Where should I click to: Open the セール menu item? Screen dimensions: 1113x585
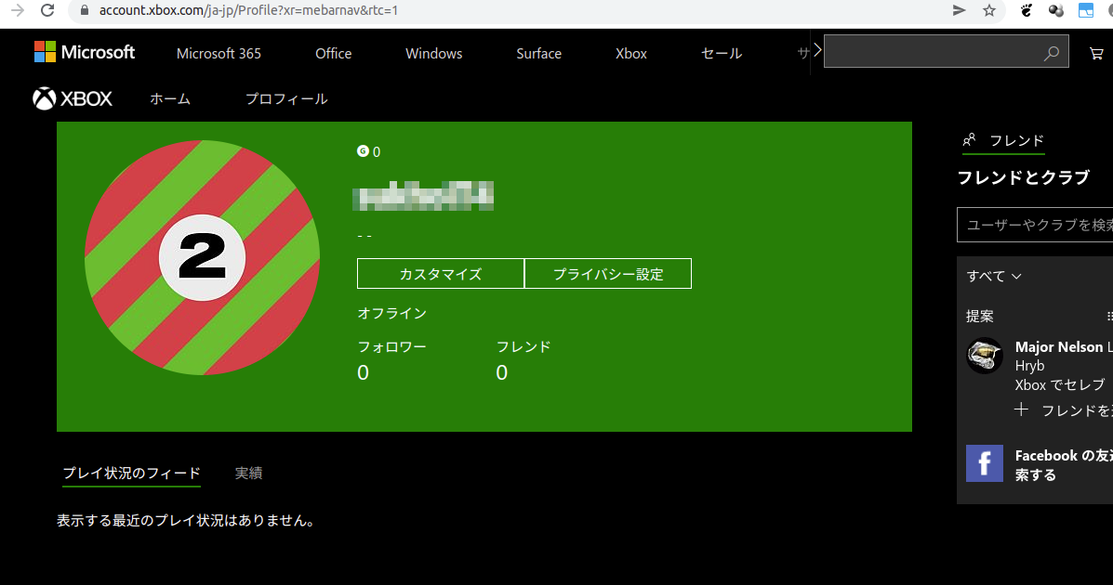click(722, 53)
